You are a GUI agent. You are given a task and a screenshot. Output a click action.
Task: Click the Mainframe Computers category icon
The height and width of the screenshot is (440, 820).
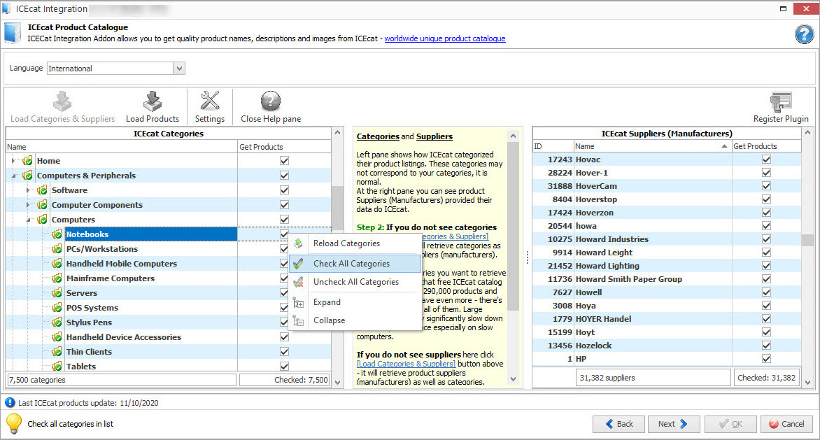pos(57,278)
